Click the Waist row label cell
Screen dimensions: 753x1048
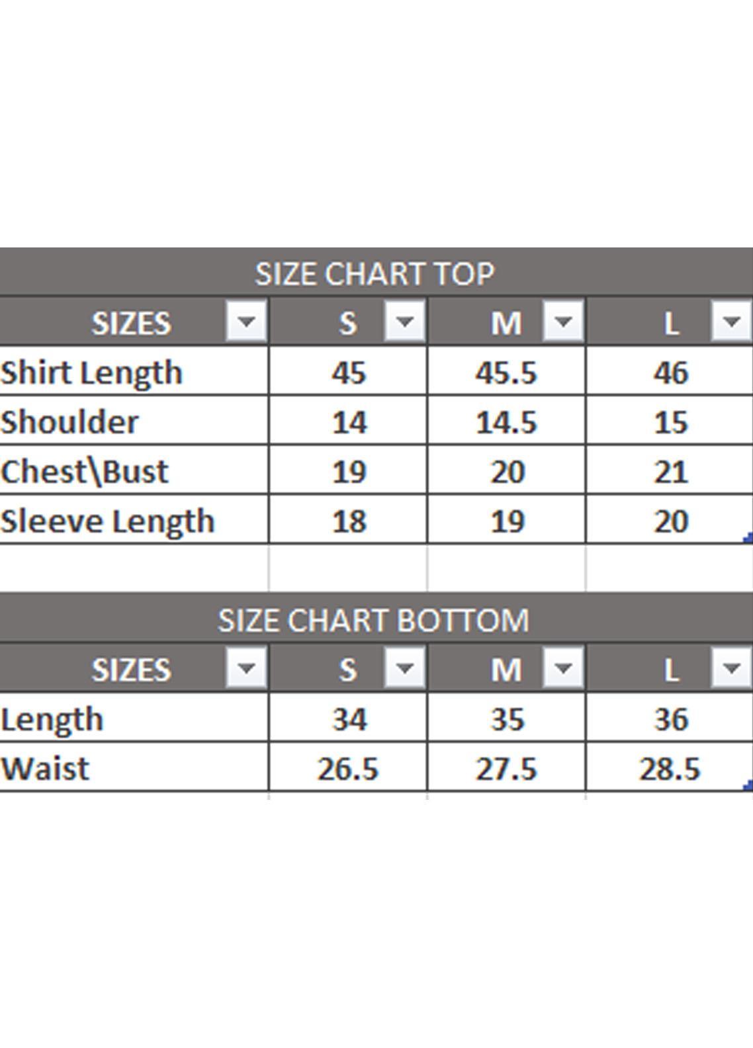45,768
